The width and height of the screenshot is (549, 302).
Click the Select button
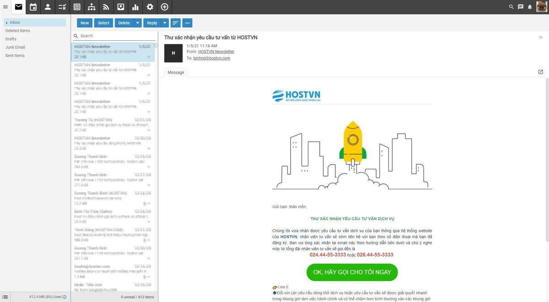[104, 23]
